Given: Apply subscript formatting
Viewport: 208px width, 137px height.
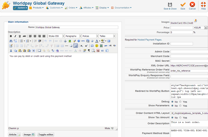Looking at the screenshot, I should click(x=82, y=46).
